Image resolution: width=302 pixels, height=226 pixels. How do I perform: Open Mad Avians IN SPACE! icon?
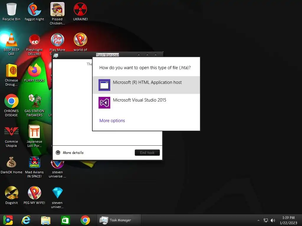coord(34,167)
